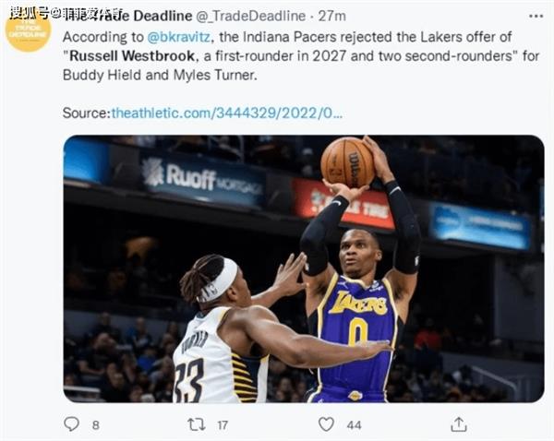Click the Trade Deadline display name
This screenshot has width=554, height=441.
(x=128, y=16)
